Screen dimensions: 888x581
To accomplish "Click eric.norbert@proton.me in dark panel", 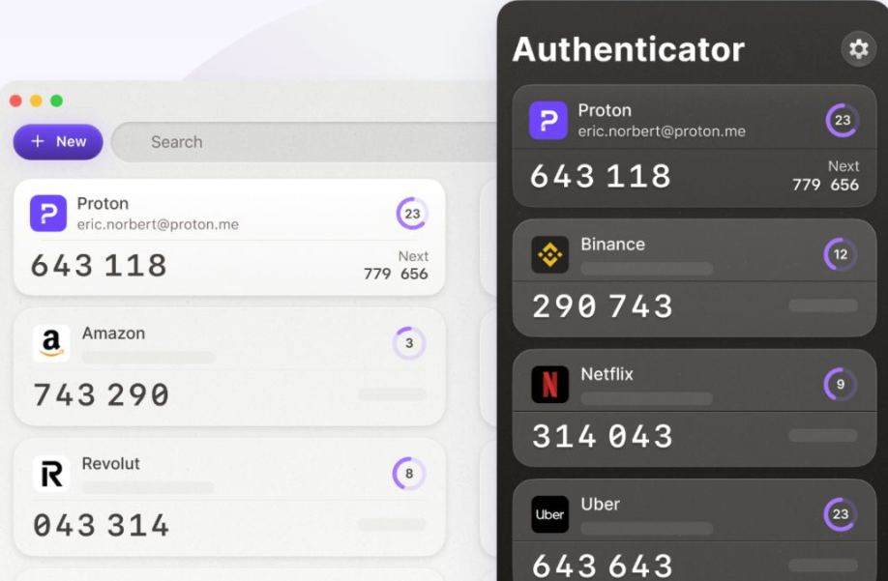I will 662,131.
